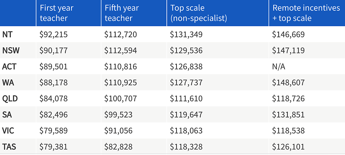
Task: Select the VIC row label
Action: [x=8, y=131]
